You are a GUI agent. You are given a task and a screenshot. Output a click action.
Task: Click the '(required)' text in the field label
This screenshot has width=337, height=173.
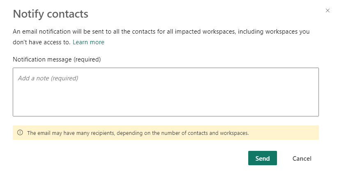(x=87, y=59)
